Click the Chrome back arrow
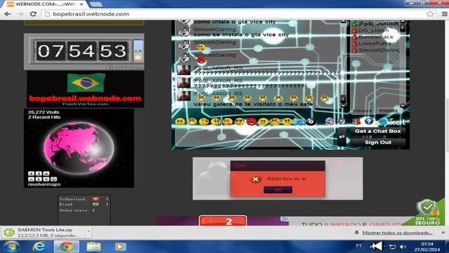 point(8,14)
